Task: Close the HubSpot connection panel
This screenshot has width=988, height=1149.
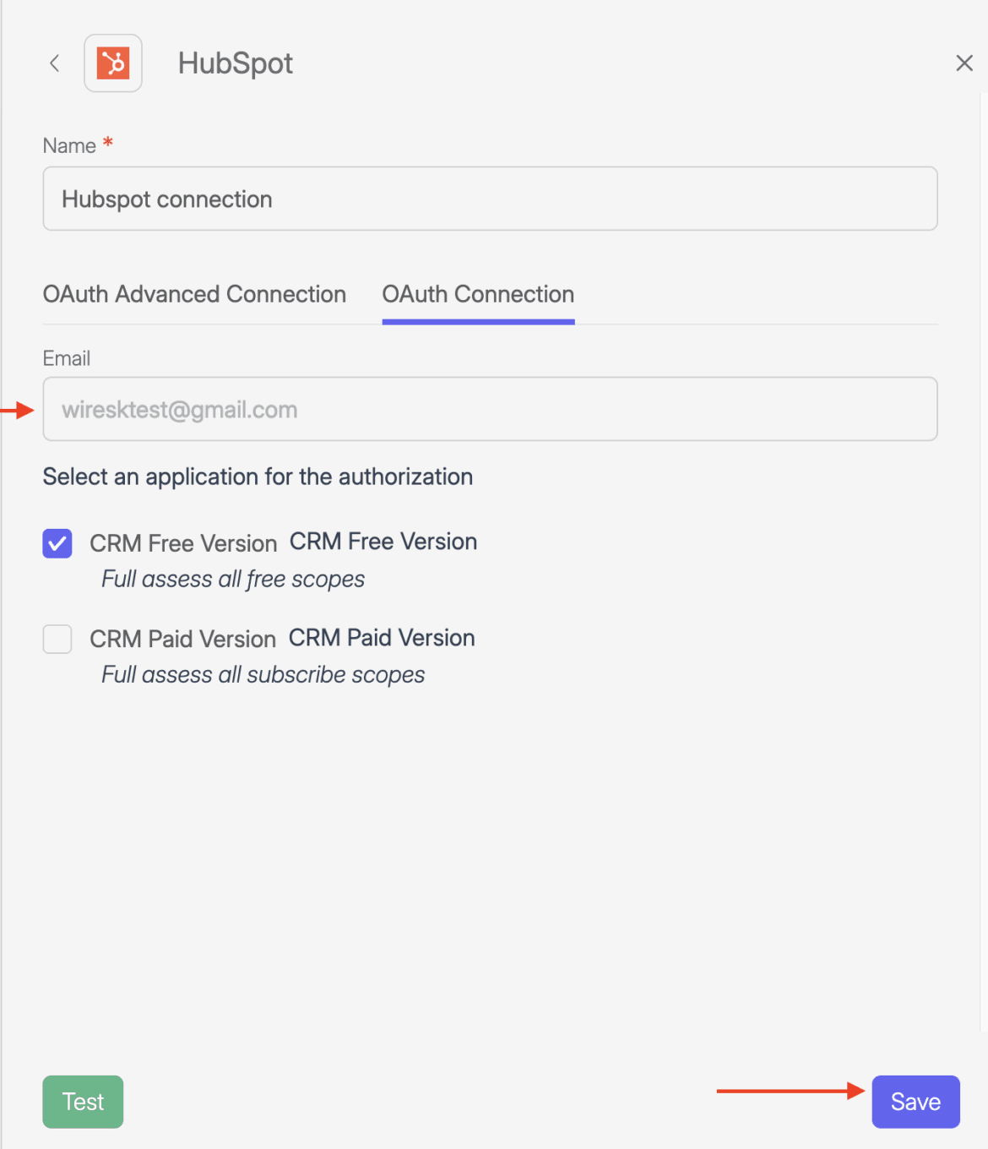Action: point(964,63)
